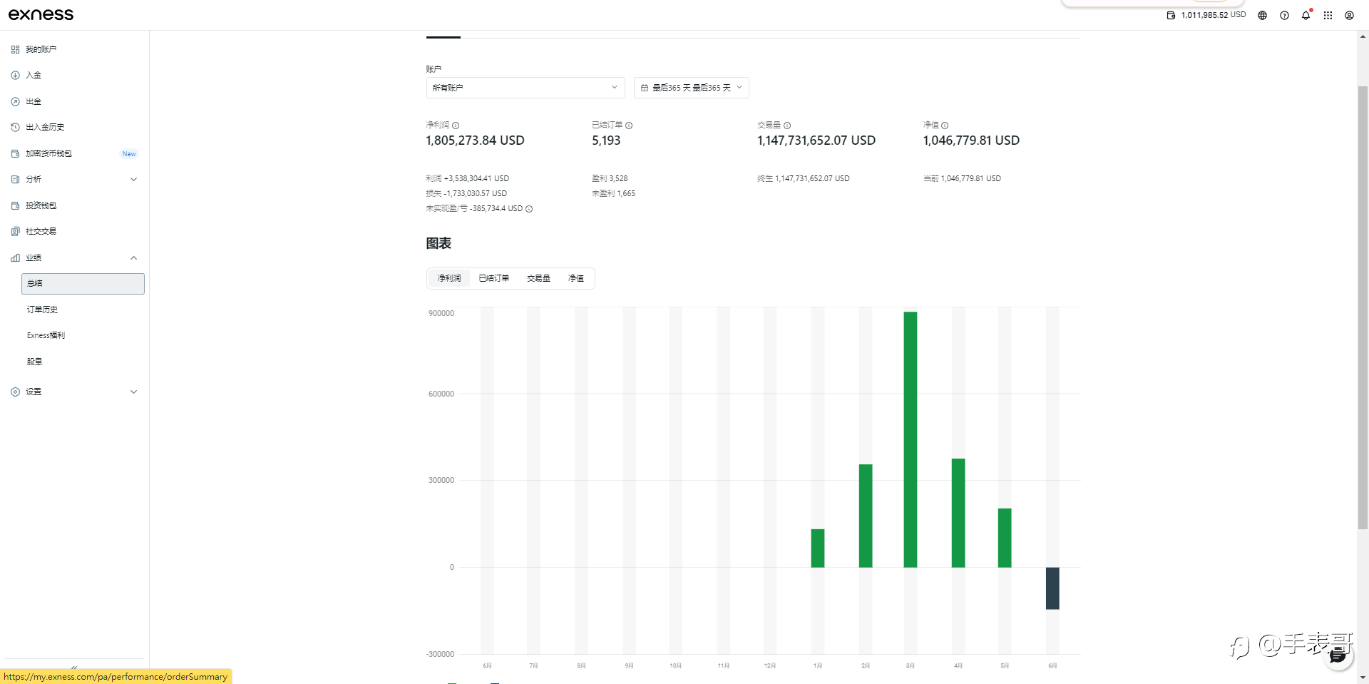Expand the 分析 sidebar section
1369x684 pixels.
coord(75,179)
